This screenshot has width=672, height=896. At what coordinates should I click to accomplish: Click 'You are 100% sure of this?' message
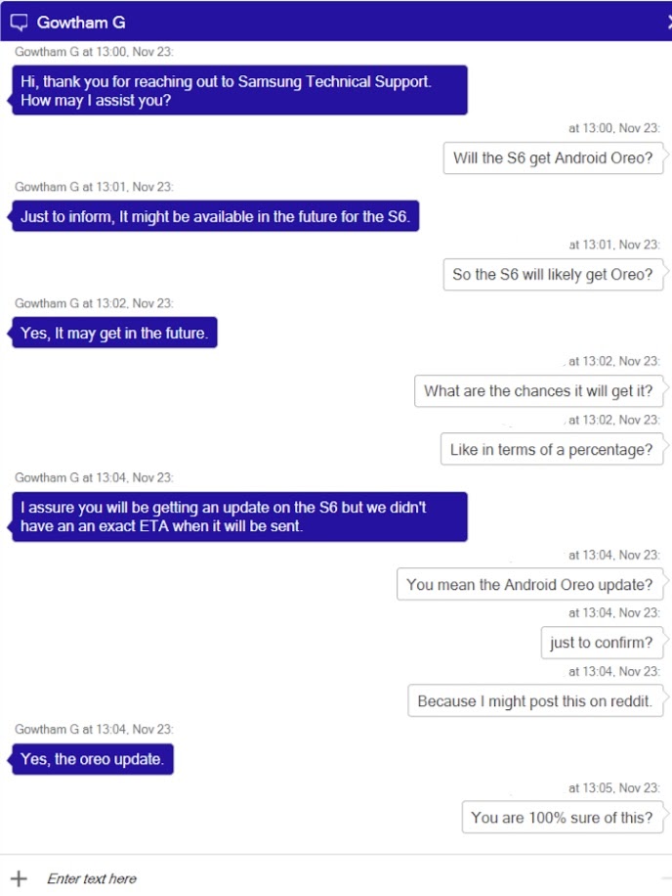tap(562, 817)
